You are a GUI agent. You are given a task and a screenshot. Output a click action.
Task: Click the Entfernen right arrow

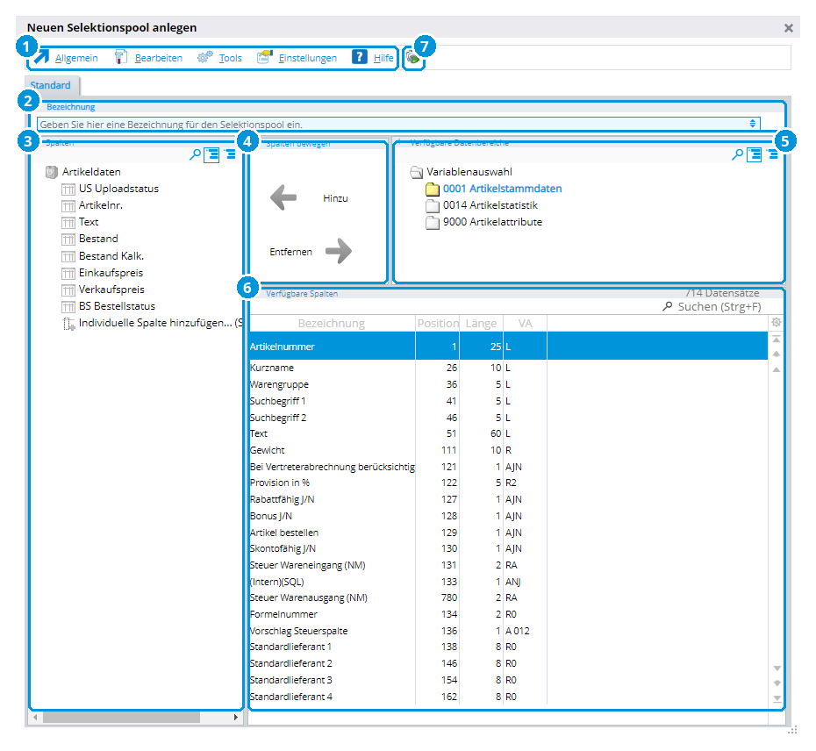tap(339, 252)
